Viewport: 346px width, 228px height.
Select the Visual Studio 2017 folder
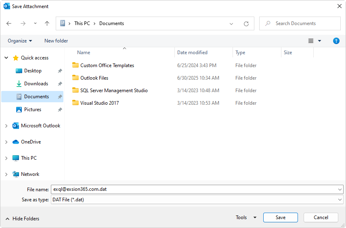(x=99, y=103)
